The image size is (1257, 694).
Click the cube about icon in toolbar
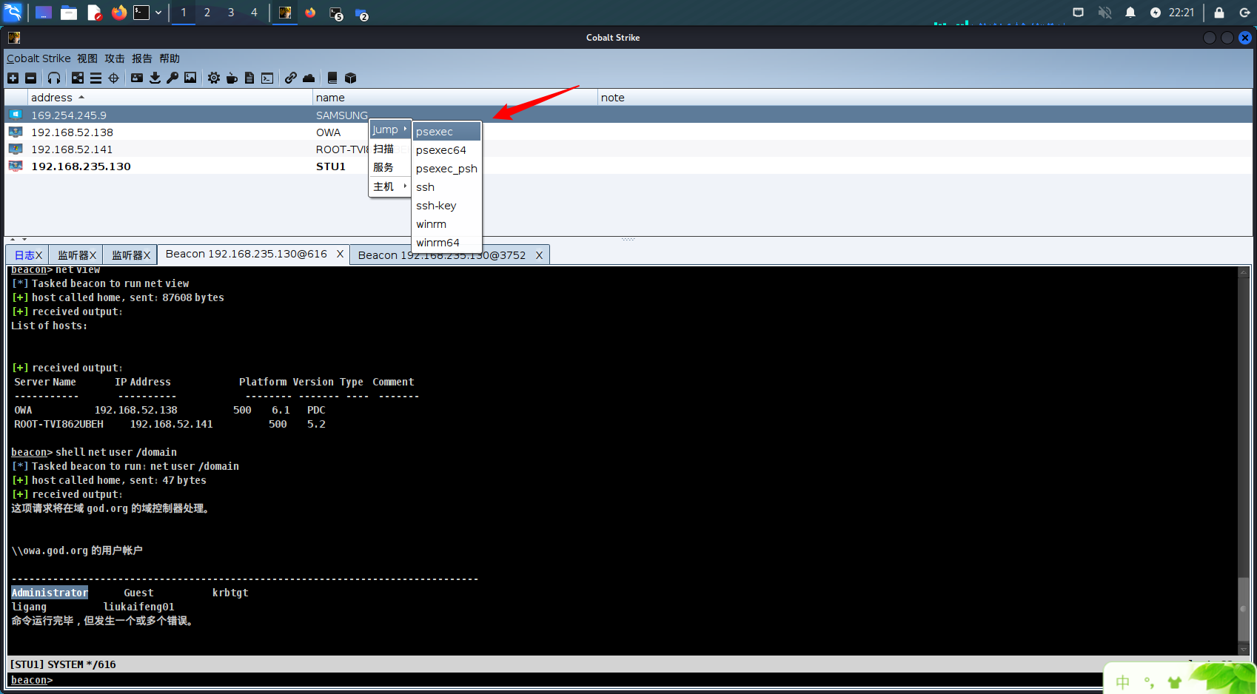click(351, 78)
